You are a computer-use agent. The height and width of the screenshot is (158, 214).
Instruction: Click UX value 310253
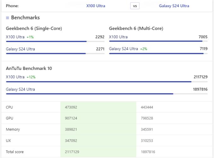tap(147, 140)
